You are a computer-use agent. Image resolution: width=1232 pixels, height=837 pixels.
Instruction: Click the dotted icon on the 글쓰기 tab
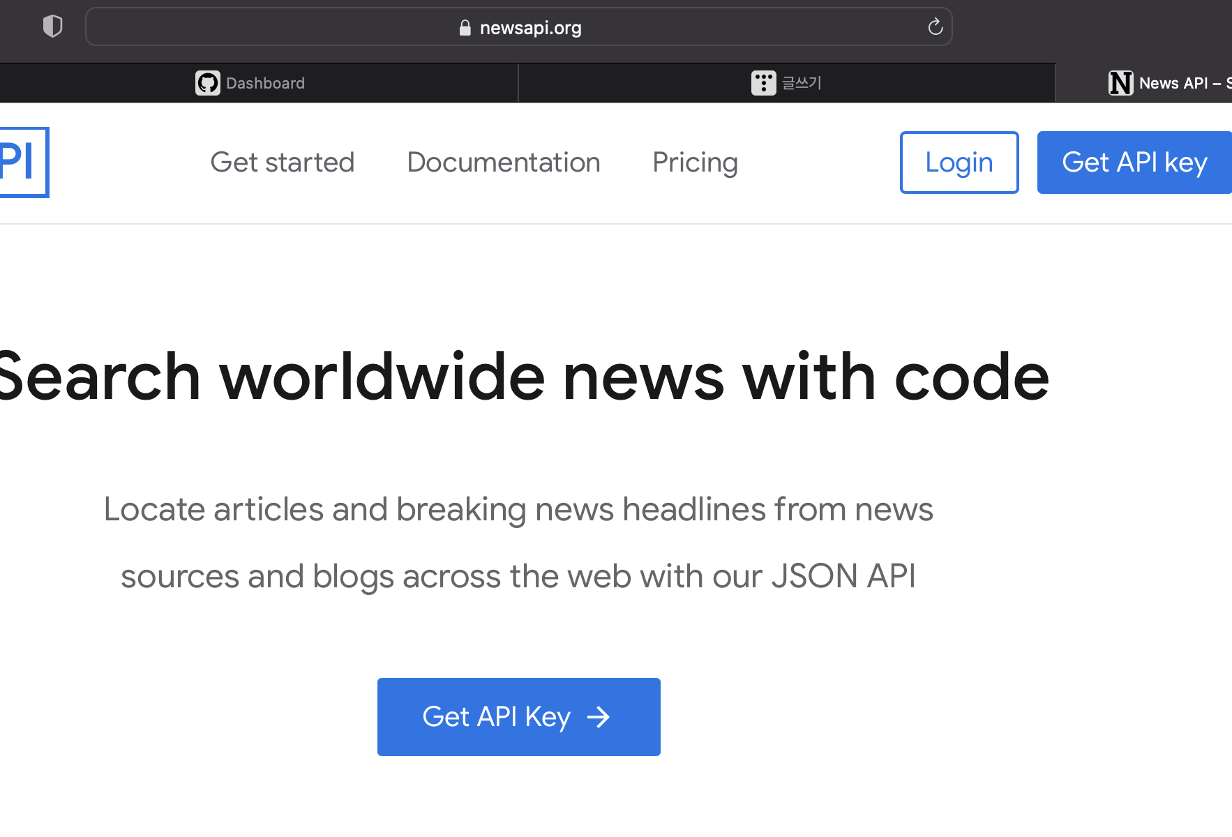coord(764,83)
